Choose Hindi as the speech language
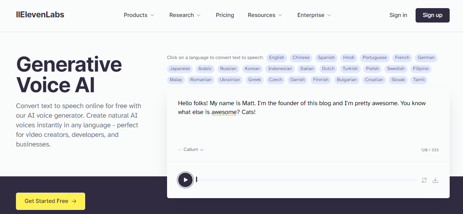Image resolution: width=463 pixels, height=214 pixels. (349, 58)
